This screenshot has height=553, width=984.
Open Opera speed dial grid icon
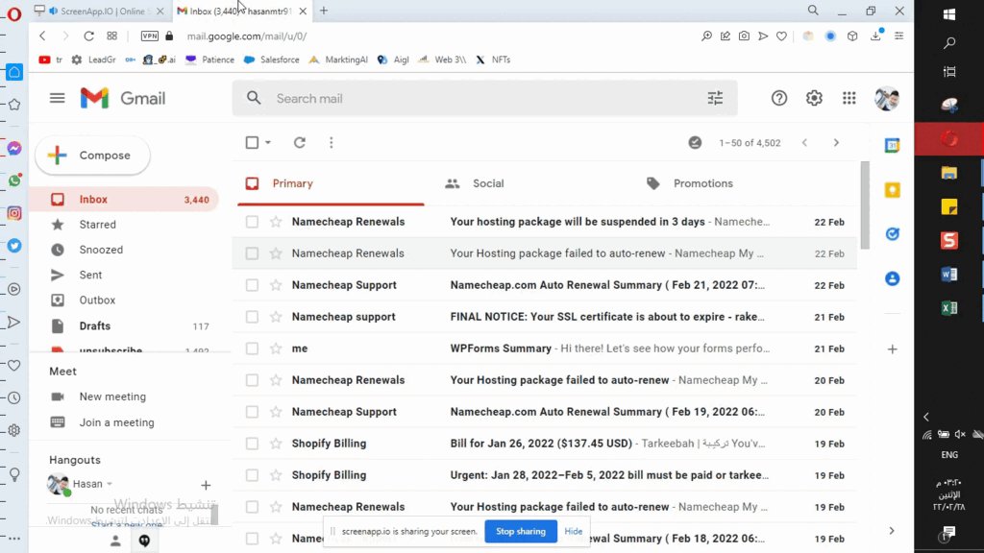coord(111,36)
